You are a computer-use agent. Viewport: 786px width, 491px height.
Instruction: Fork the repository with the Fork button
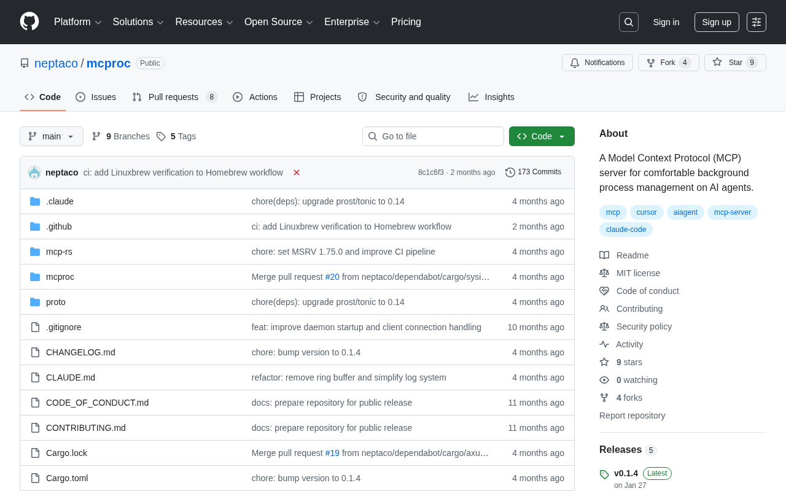tap(669, 63)
